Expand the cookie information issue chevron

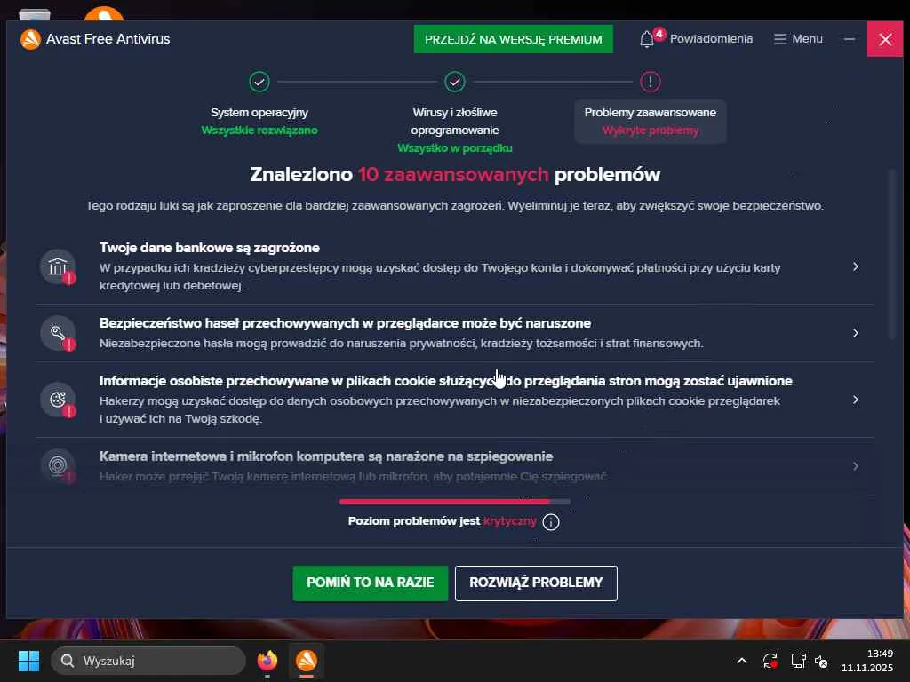point(856,400)
